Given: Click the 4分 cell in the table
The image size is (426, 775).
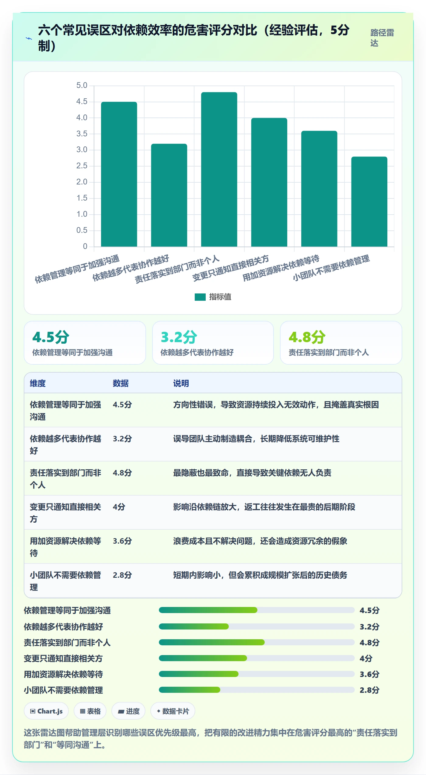Looking at the screenshot, I should point(119,507).
